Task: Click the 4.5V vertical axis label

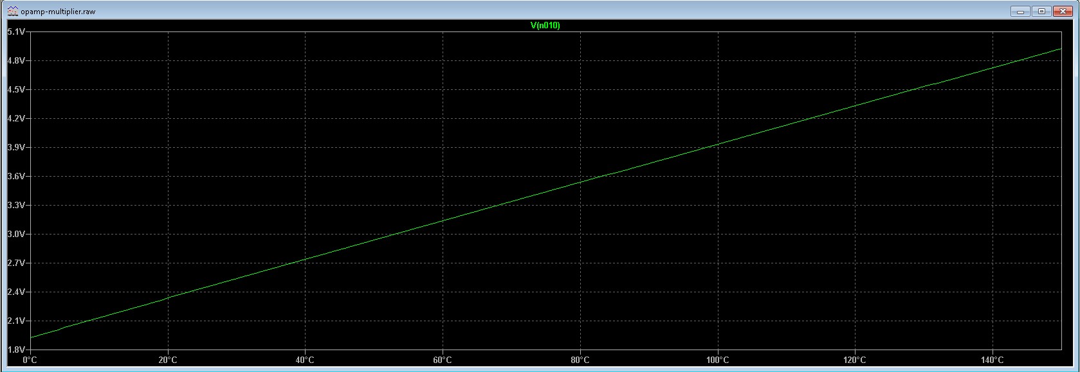Action: coord(16,89)
